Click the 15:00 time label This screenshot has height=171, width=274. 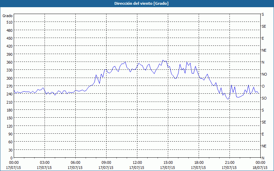point(168,163)
